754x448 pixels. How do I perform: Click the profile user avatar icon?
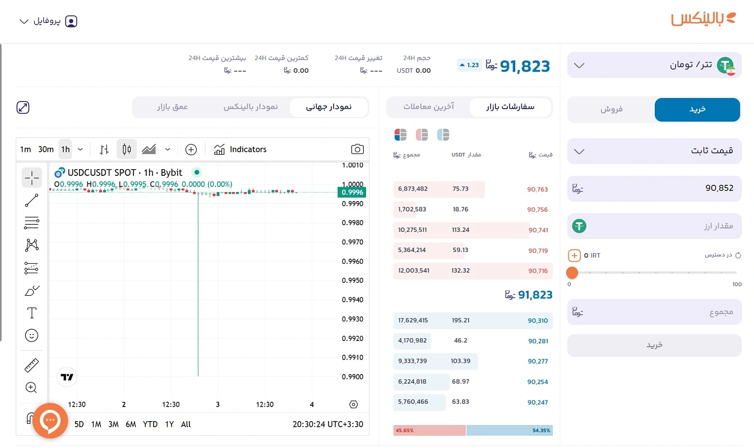(71, 21)
